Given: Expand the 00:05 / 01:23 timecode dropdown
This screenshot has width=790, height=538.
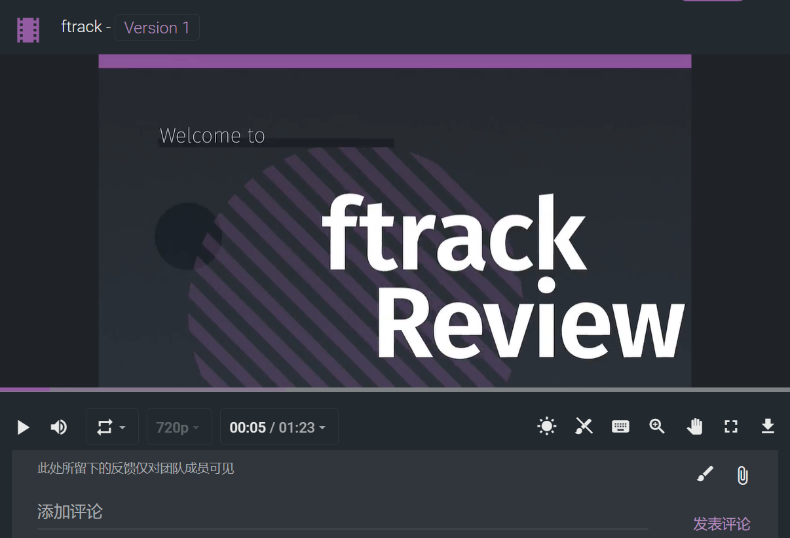Looking at the screenshot, I should [x=278, y=427].
